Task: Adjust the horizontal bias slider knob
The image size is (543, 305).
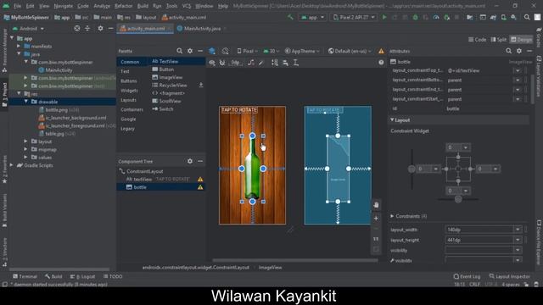Action: pyautogui.click(x=458, y=199)
